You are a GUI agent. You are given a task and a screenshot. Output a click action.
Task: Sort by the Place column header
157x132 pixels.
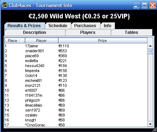15,41
